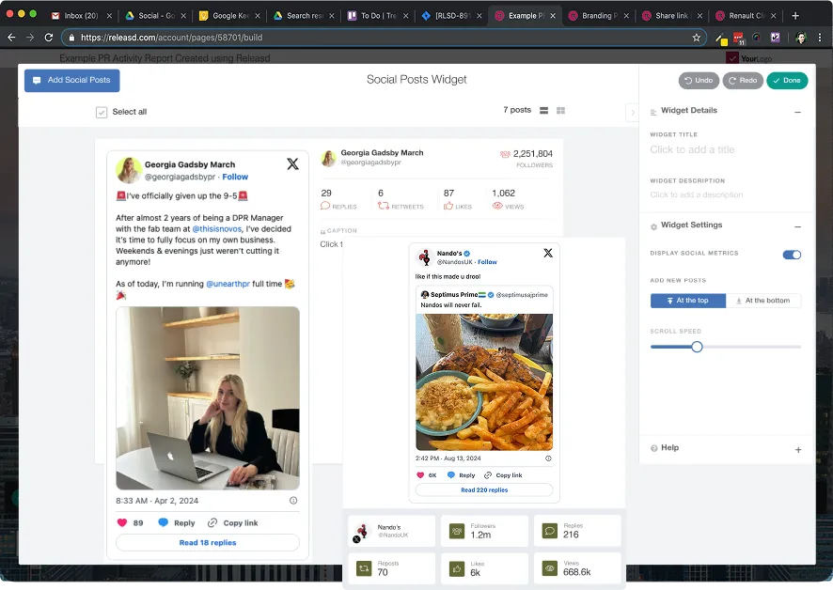Screen dimensions: 833x590
Task: Collapse the Widget Settings section
Action: (x=797, y=225)
